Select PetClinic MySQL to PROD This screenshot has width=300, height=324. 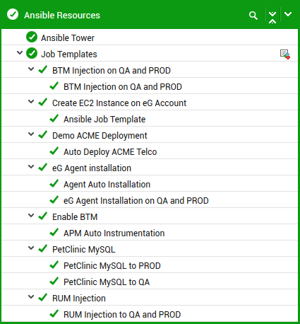click(x=112, y=266)
